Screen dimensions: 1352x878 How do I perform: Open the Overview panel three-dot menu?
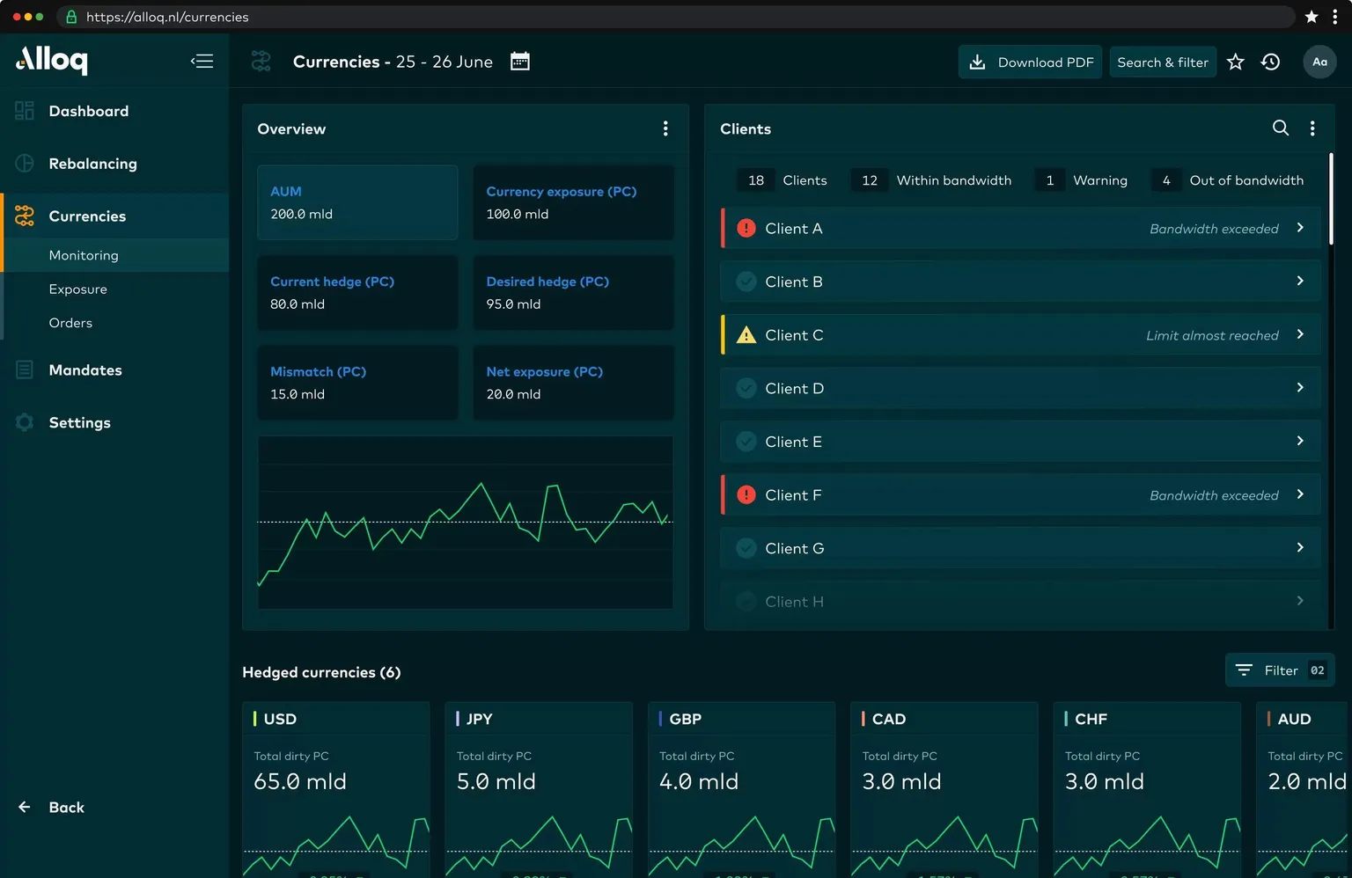tap(665, 128)
